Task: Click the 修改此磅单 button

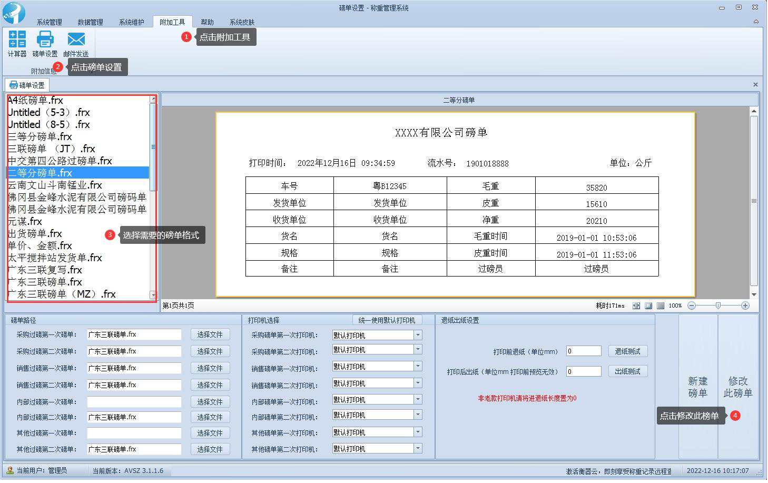Action: coord(738,387)
